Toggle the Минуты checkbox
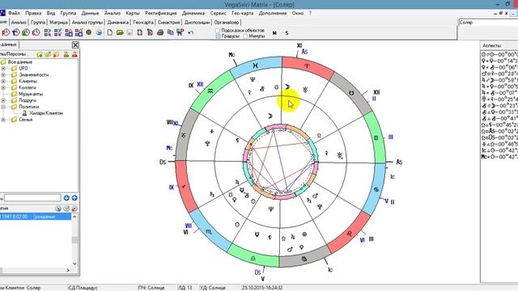Viewport: 518px width, 291px height. pyautogui.click(x=245, y=36)
